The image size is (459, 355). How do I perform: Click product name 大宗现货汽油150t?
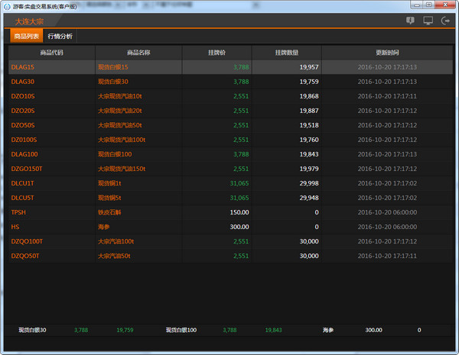tap(122, 169)
